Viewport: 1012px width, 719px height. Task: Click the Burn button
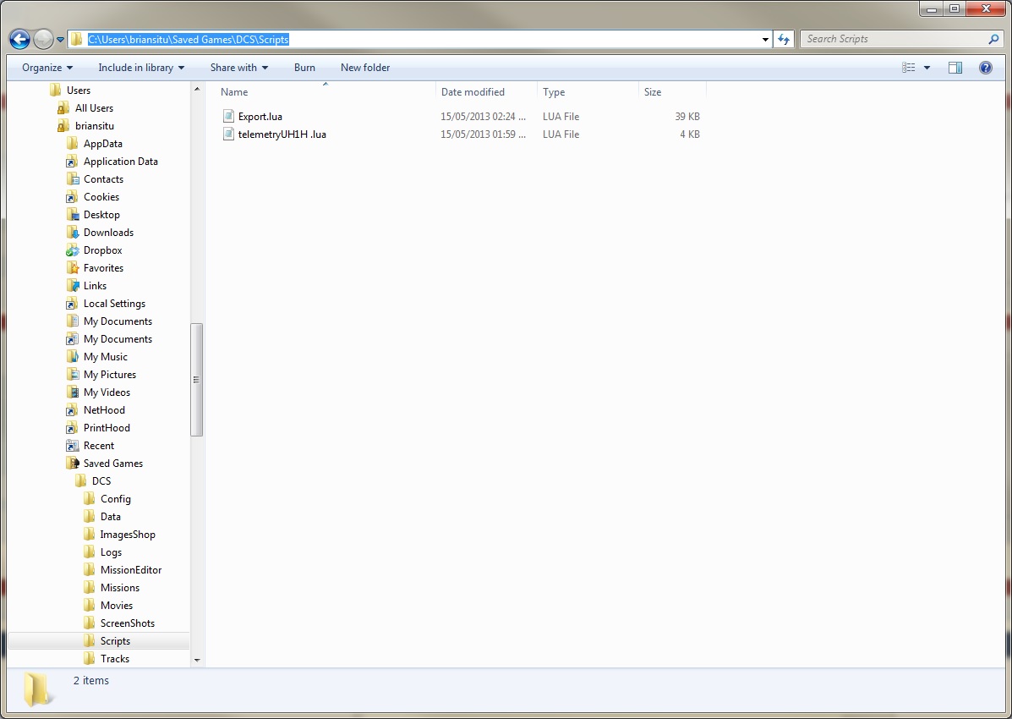[304, 67]
